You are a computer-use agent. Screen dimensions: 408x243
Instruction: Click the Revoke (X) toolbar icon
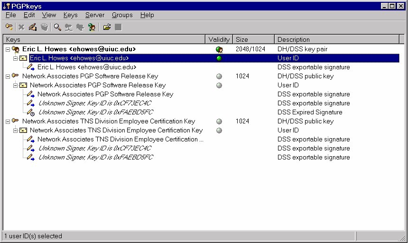tap(21, 27)
